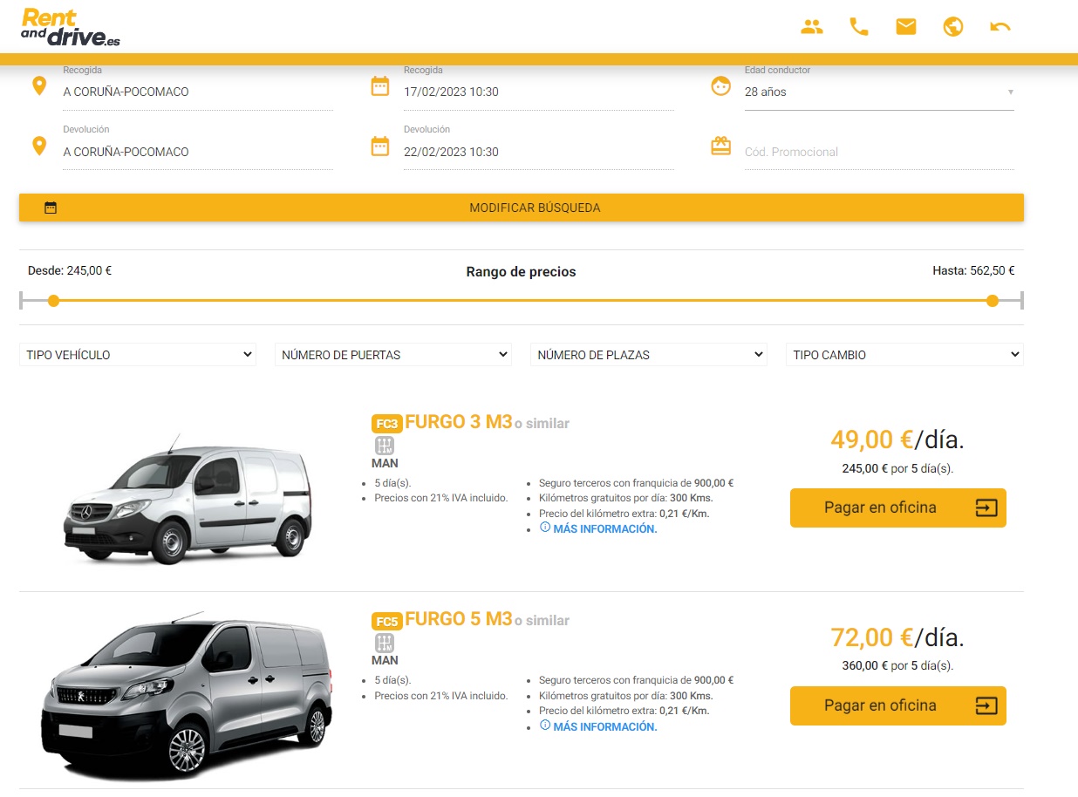This screenshot has width=1078, height=797.
Task: Click the pickup date calendar icon
Action: 380,86
